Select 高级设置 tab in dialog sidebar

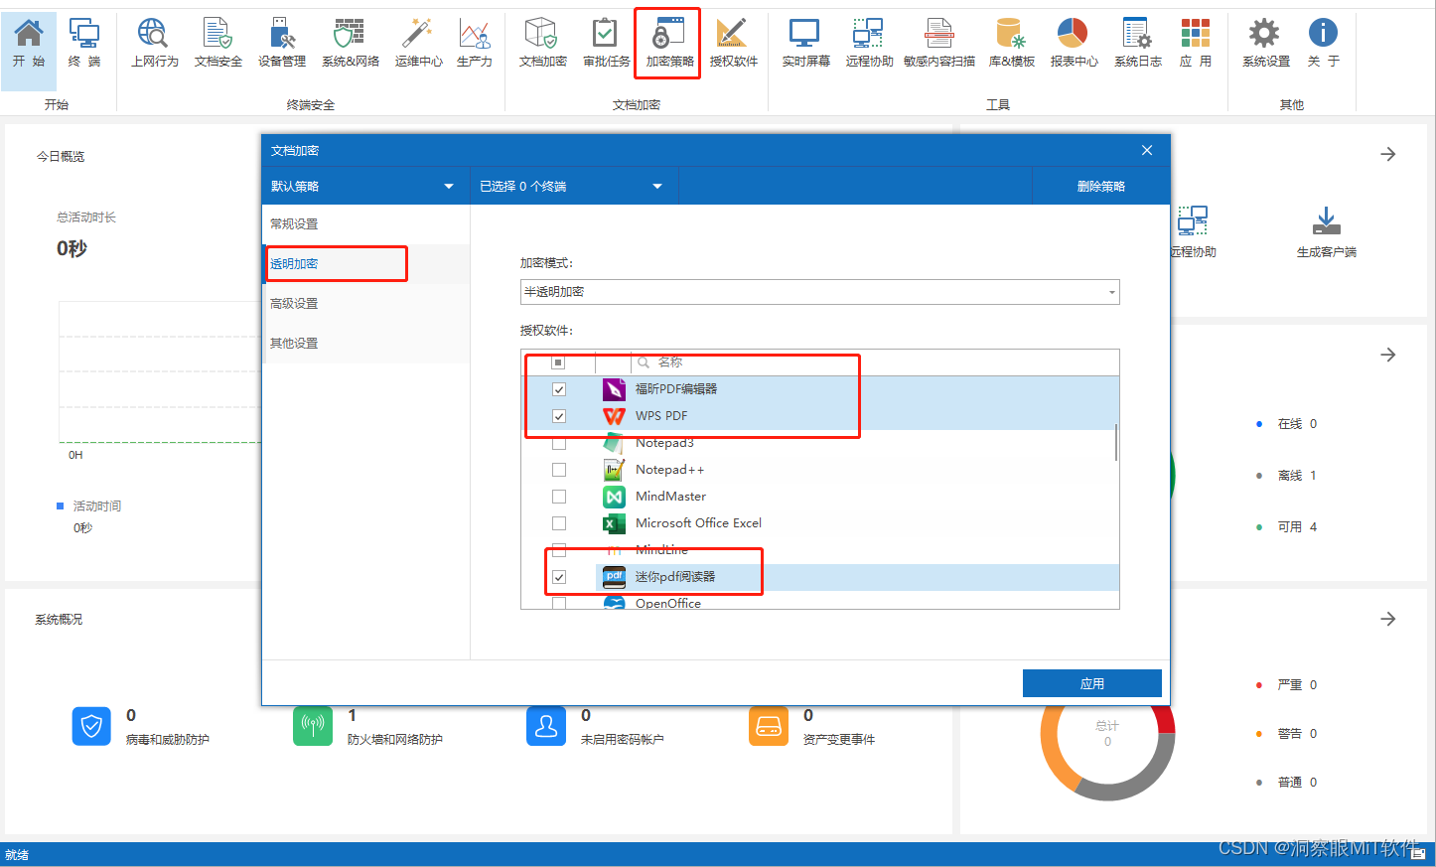pos(365,304)
